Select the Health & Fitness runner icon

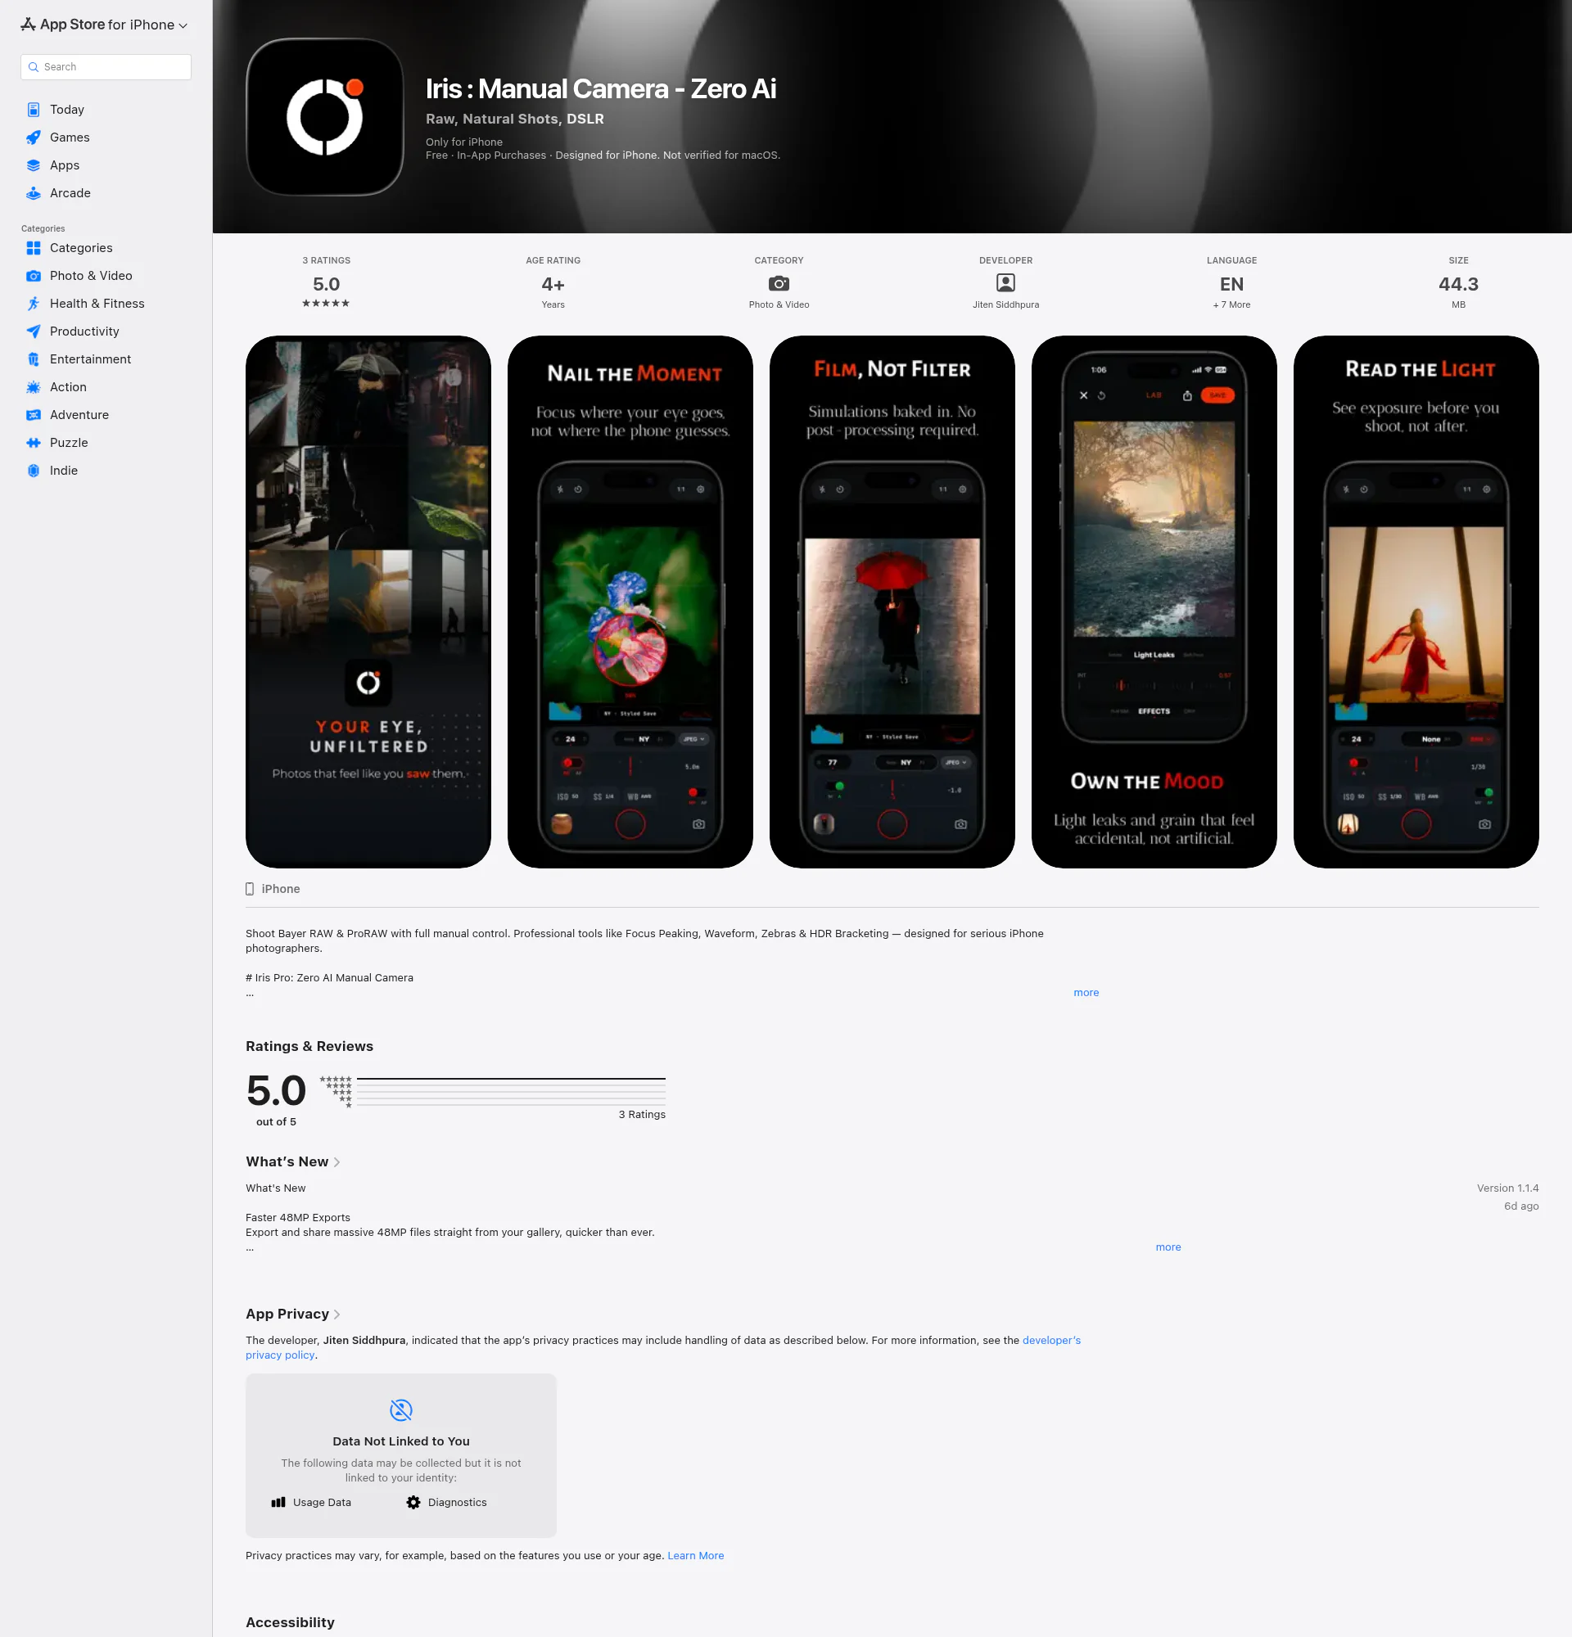coord(34,303)
